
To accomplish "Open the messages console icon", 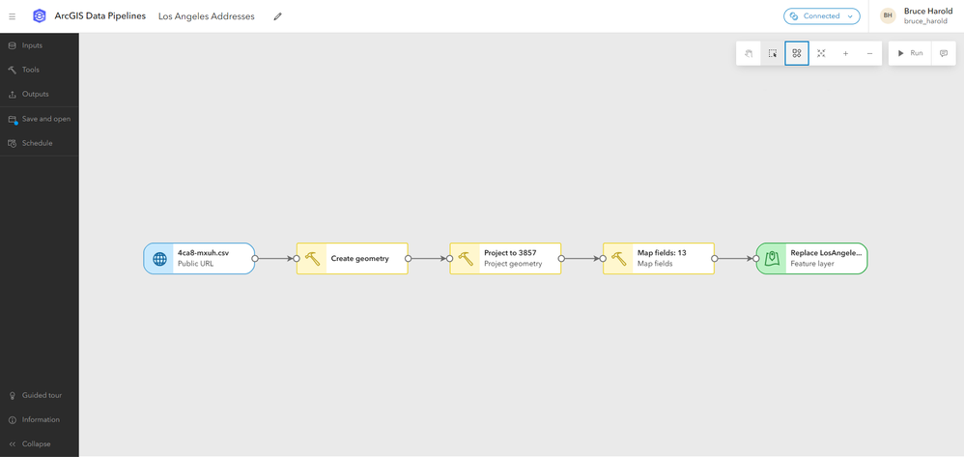I will 944,53.
